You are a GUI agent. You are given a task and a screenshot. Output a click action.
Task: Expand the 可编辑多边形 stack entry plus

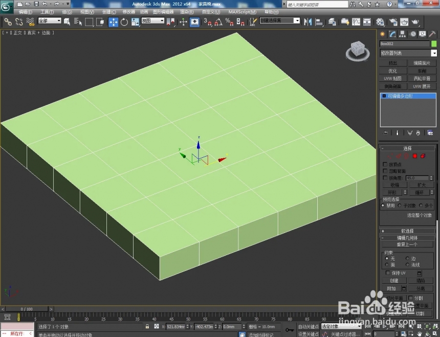point(384,96)
